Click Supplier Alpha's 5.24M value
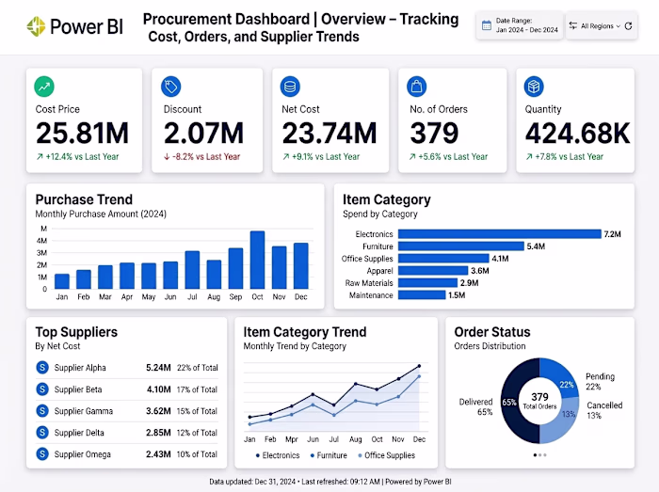The height and width of the screenshot is (492, 659). [158, 368]
